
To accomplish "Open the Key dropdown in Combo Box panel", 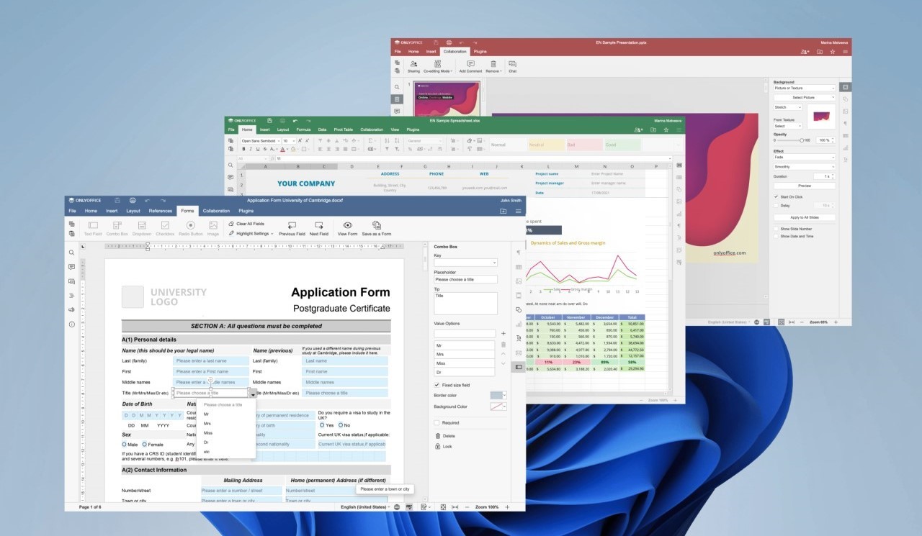I will tap(465, 263).
